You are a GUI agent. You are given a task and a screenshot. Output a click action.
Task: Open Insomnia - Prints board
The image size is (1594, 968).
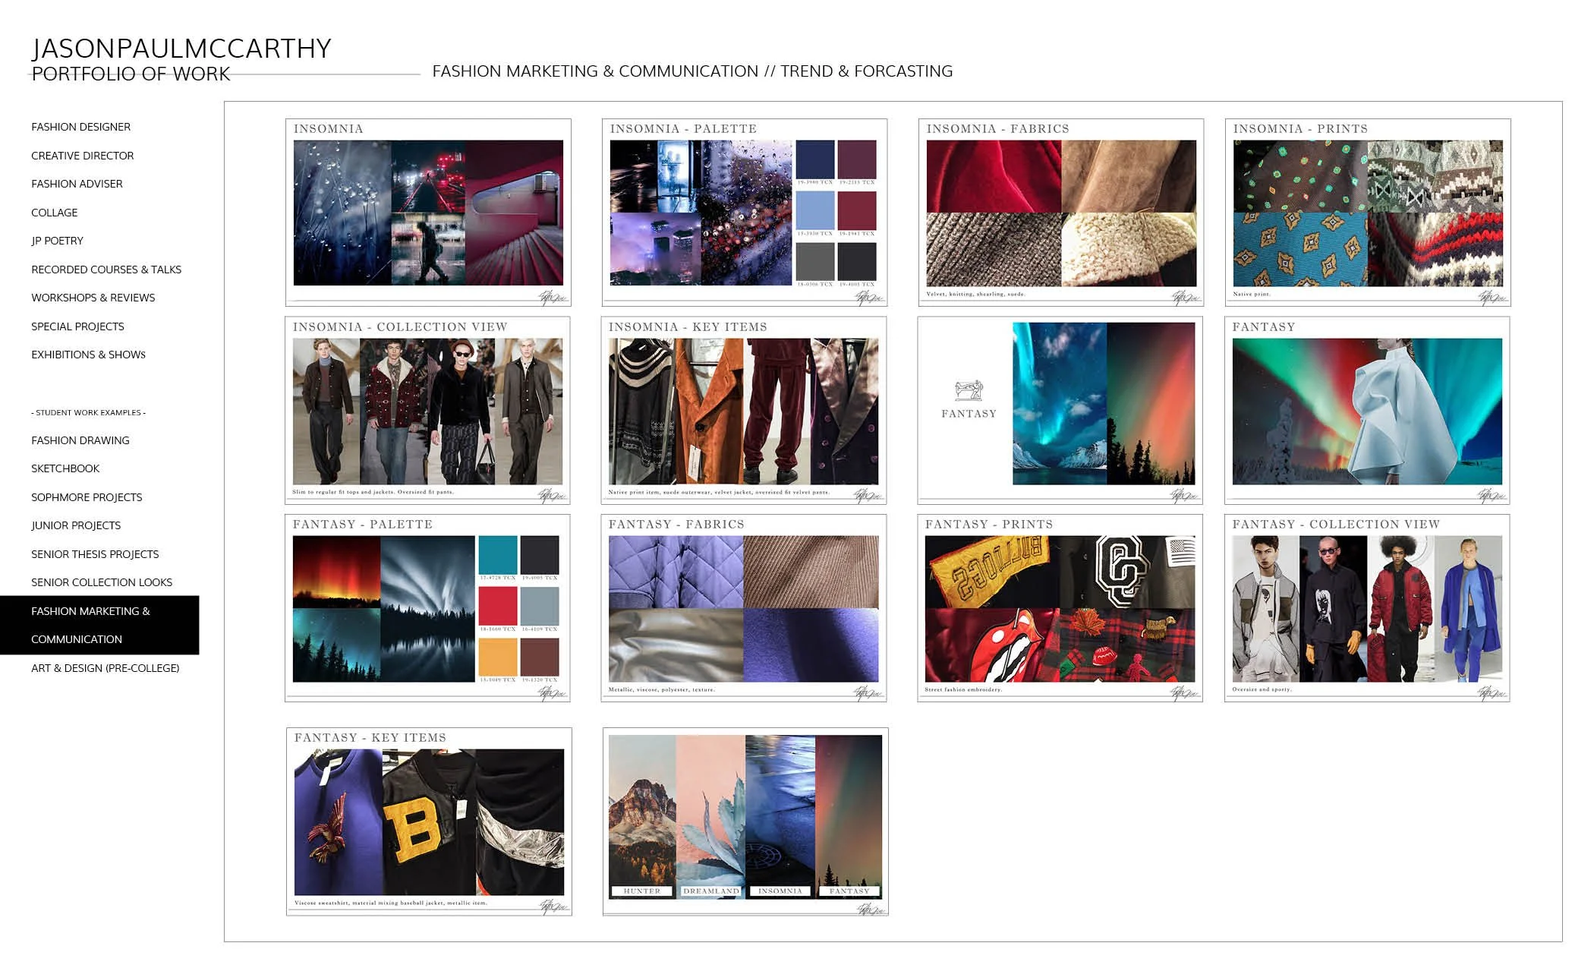(x=1368, y=213)
